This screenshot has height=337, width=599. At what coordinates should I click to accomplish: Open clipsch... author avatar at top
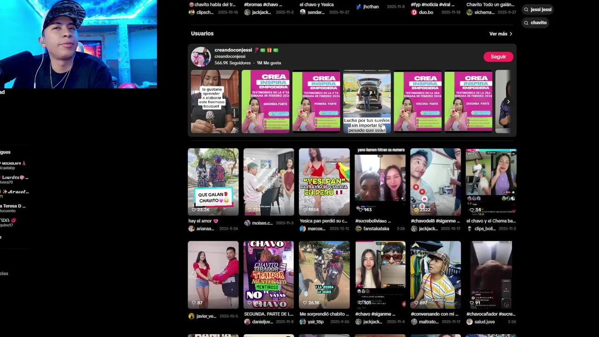click(x=191, y=12)
